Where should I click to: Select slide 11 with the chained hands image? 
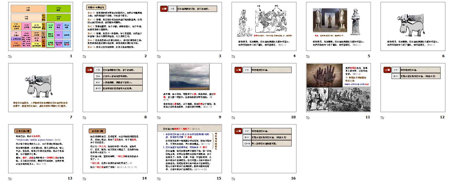[338, 87]
